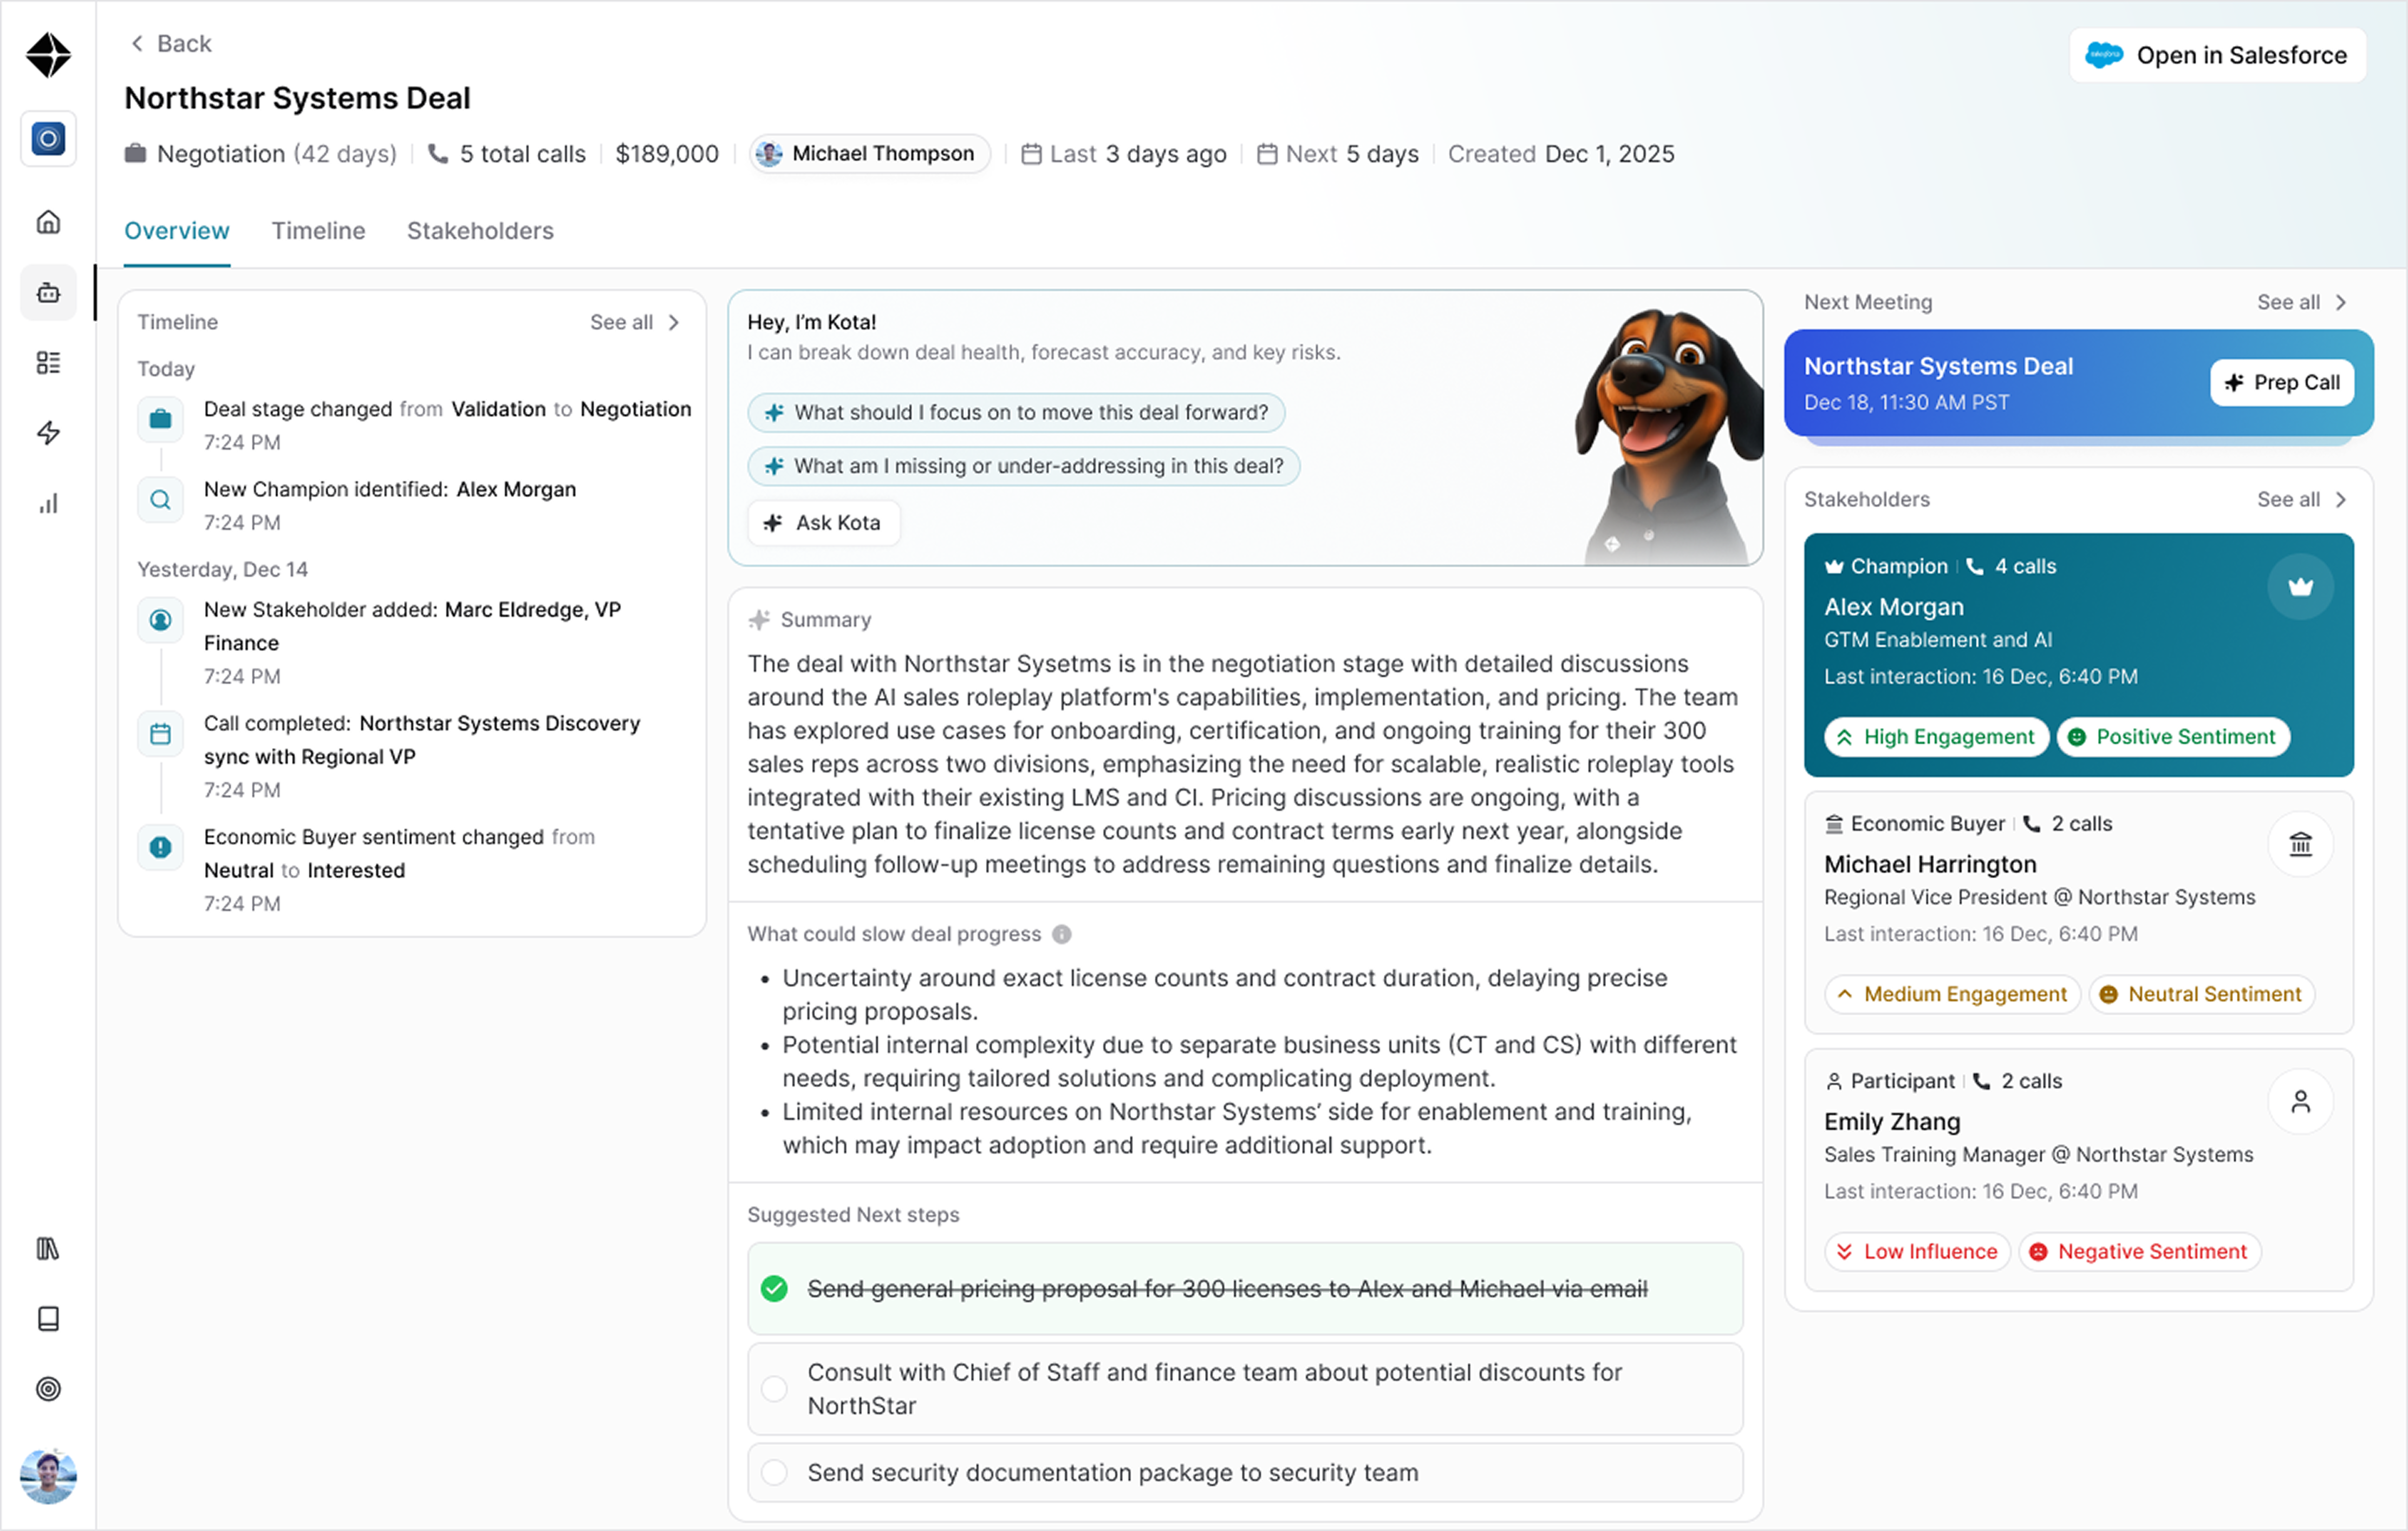
Task: Open the book icon in sidebar
Action: [x=48, y=1318]
